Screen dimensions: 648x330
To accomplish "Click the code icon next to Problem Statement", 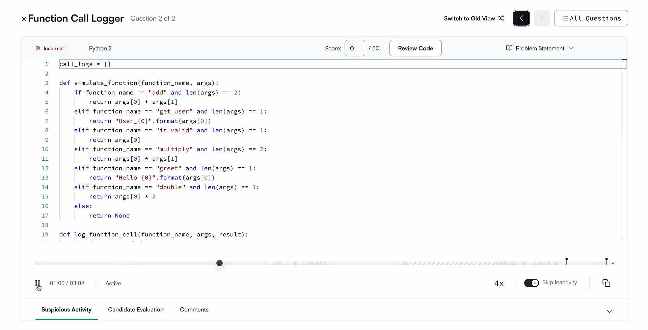I will [x=509, y=48].
